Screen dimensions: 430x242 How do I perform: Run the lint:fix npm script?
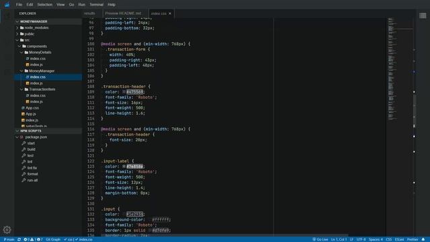[32, 168]
